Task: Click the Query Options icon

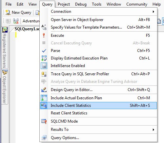Action: (44, 138)
